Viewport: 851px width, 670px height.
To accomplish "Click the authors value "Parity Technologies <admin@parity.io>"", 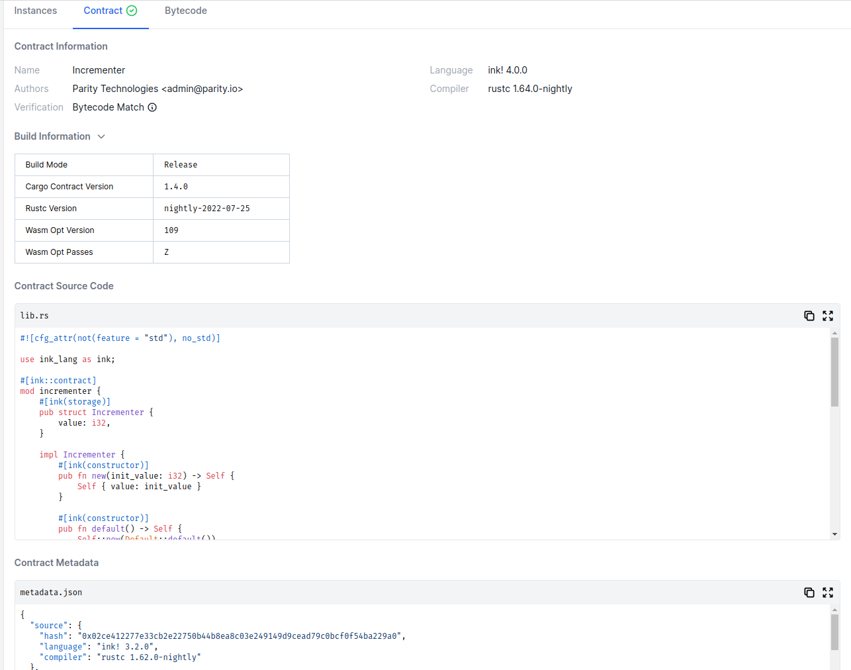I will click(157, 89).
